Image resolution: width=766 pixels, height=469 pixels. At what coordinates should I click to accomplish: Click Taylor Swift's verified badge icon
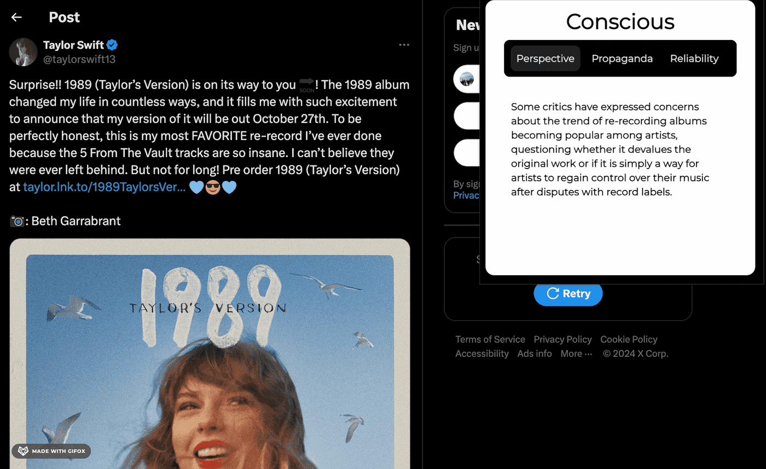point(112,45)
